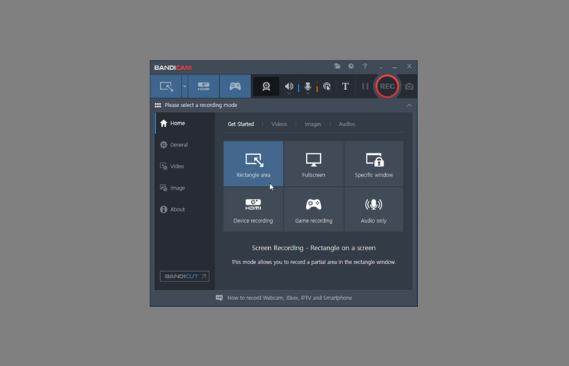Go to Home in the sidebar
Viewport: 569px width, 366px height.
(185, 123)
